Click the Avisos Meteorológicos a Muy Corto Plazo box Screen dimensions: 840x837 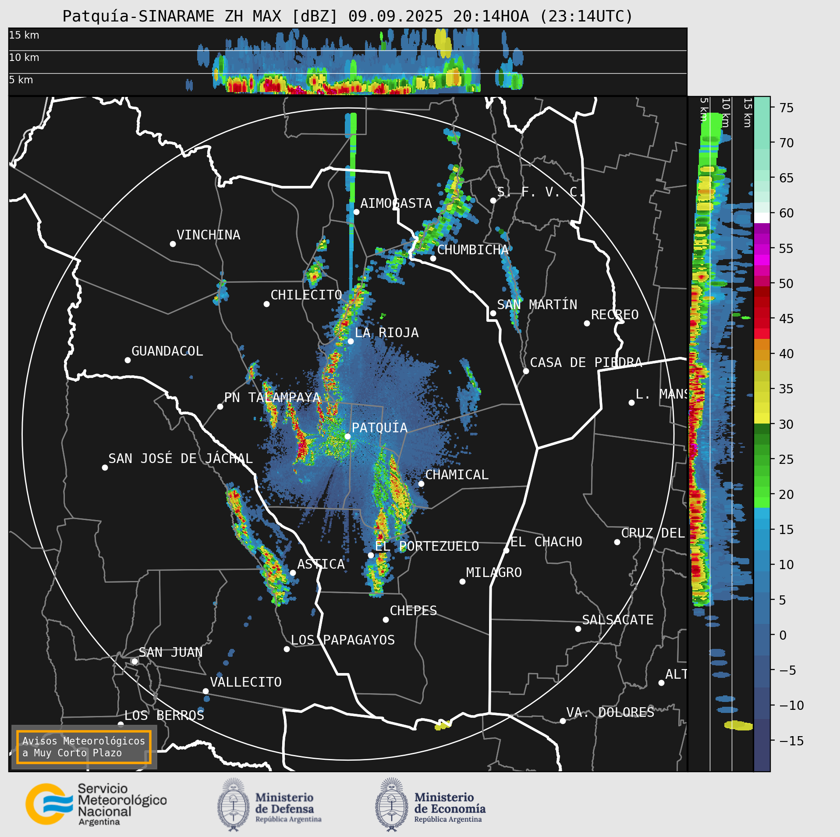pos(84,747)
